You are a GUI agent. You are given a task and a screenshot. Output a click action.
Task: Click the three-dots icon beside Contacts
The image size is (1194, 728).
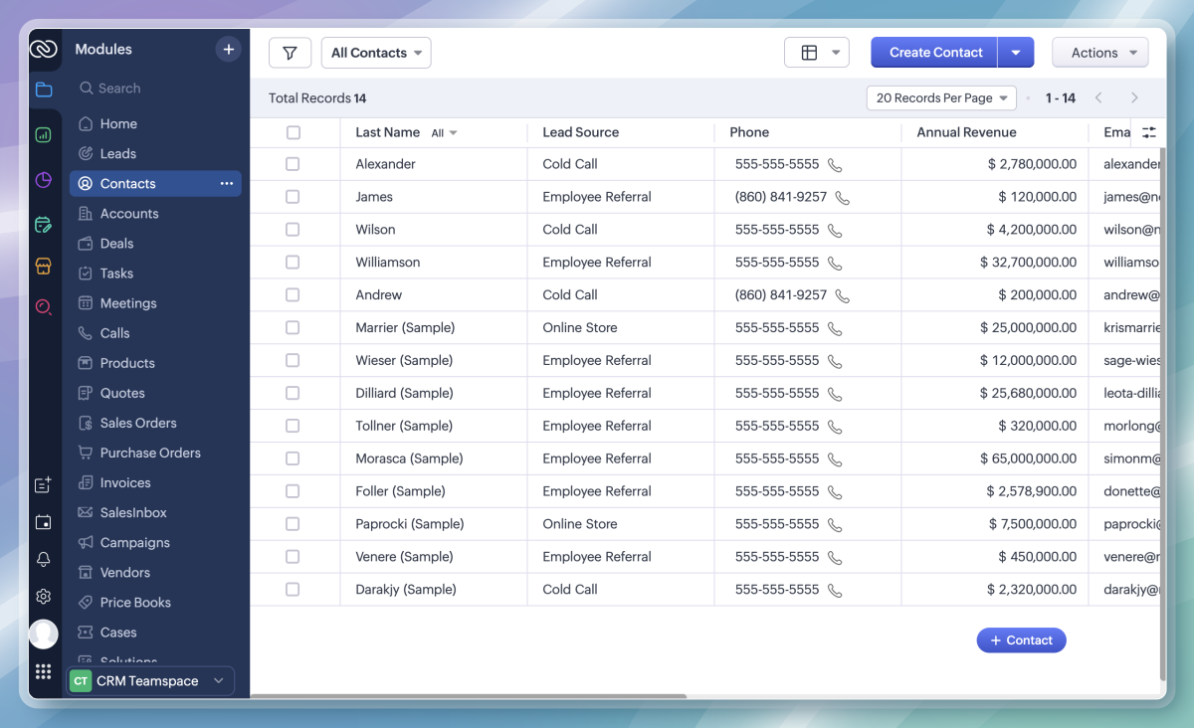point(227,183)
